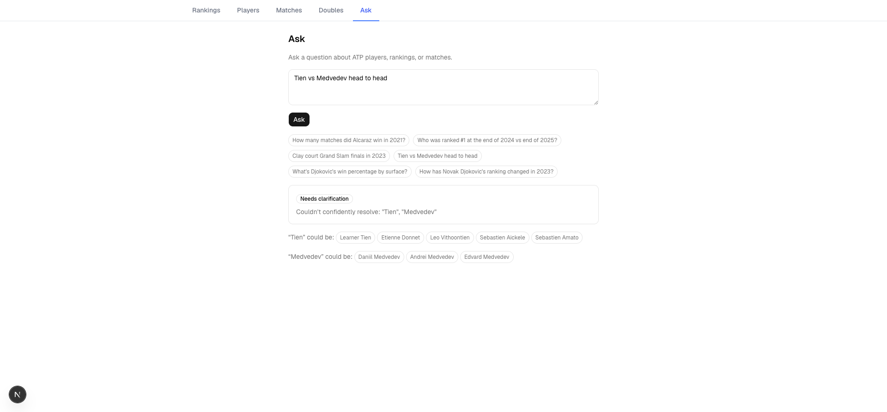The image size is (887, 412).
Task: Open the Next.js dev tools badge
Action: 18,394
